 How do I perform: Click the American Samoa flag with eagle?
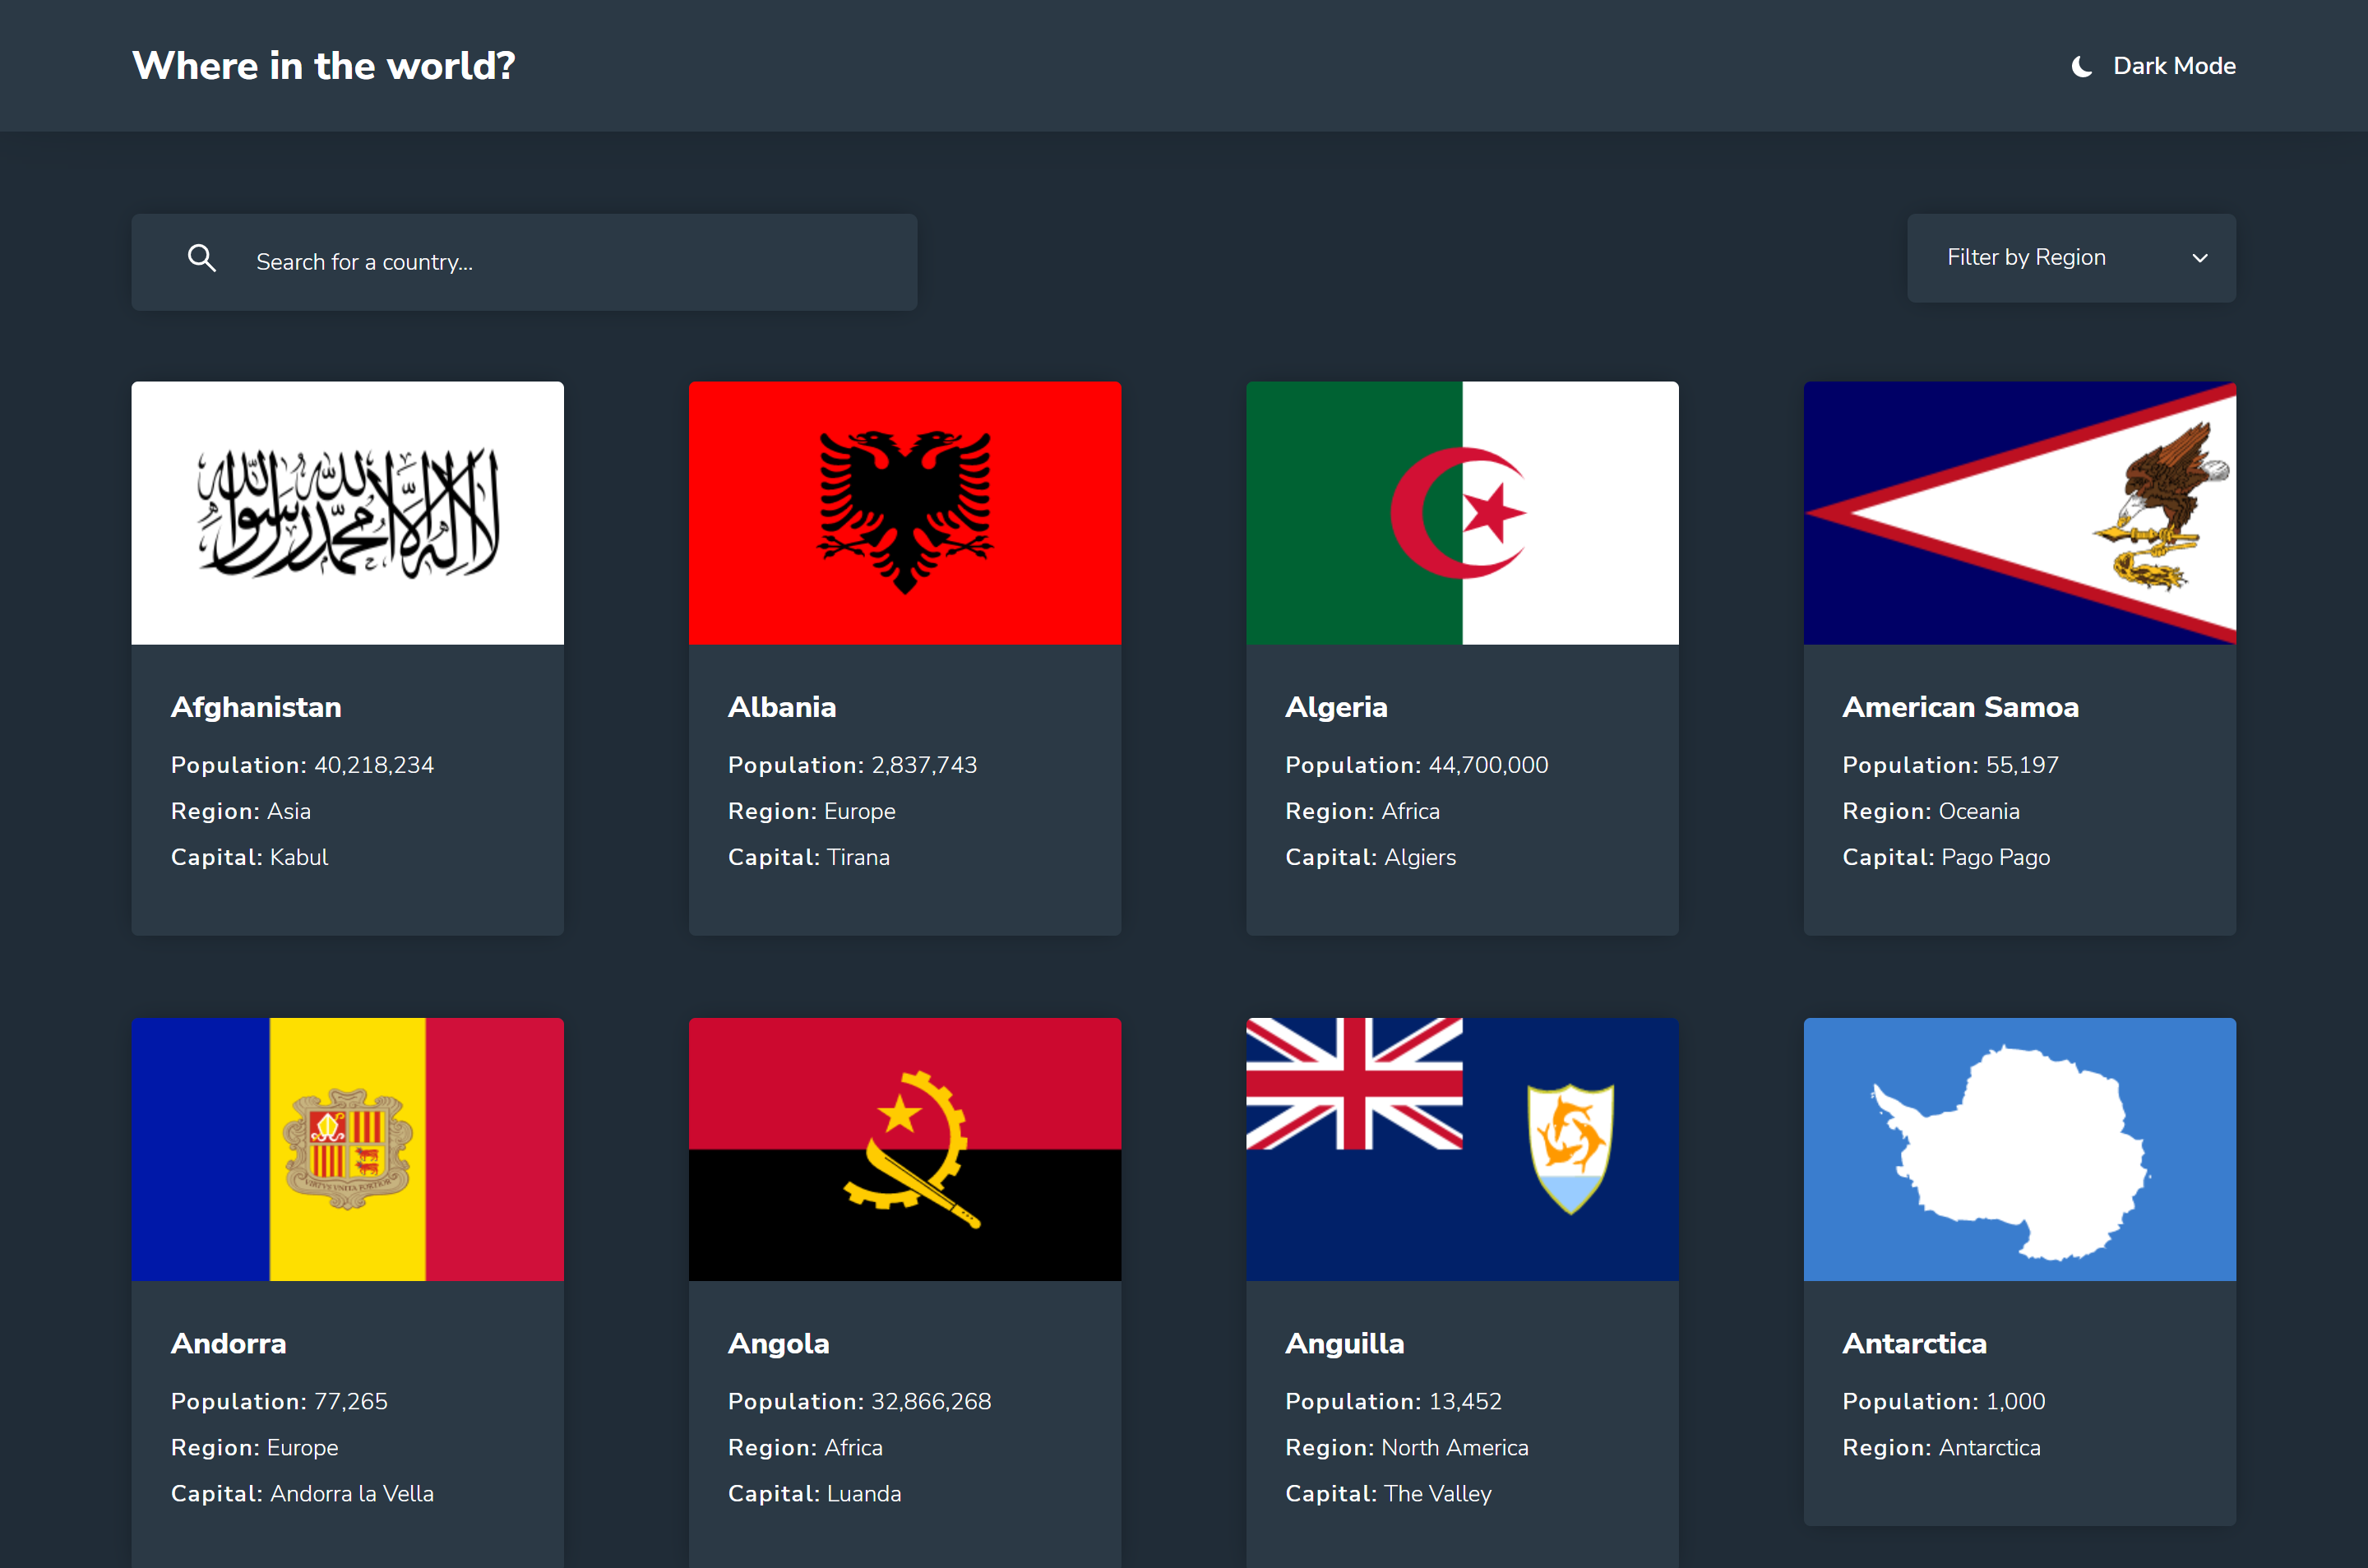click(2019, 512)
